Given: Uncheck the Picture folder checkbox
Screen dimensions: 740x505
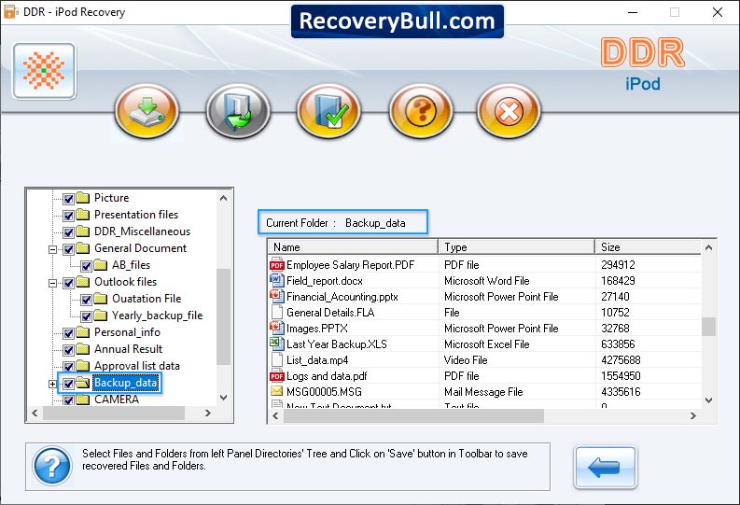Looking at the screenshot, I should click(x=68, y=199).
